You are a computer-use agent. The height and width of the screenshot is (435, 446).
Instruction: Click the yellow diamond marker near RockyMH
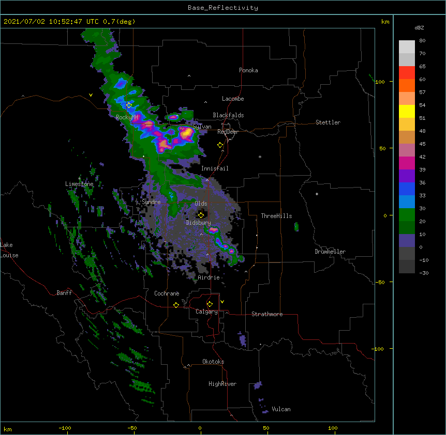[x=129, y=105]
